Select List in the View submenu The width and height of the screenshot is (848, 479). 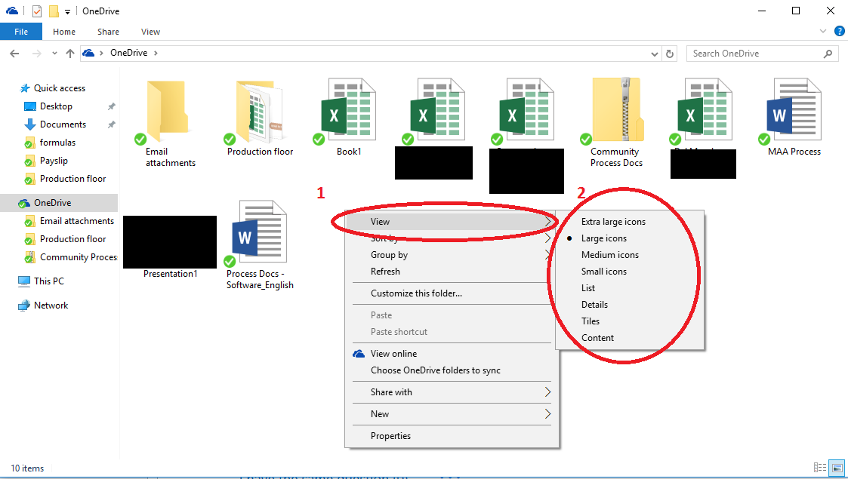pyautogui.click(x=588, y=287)
